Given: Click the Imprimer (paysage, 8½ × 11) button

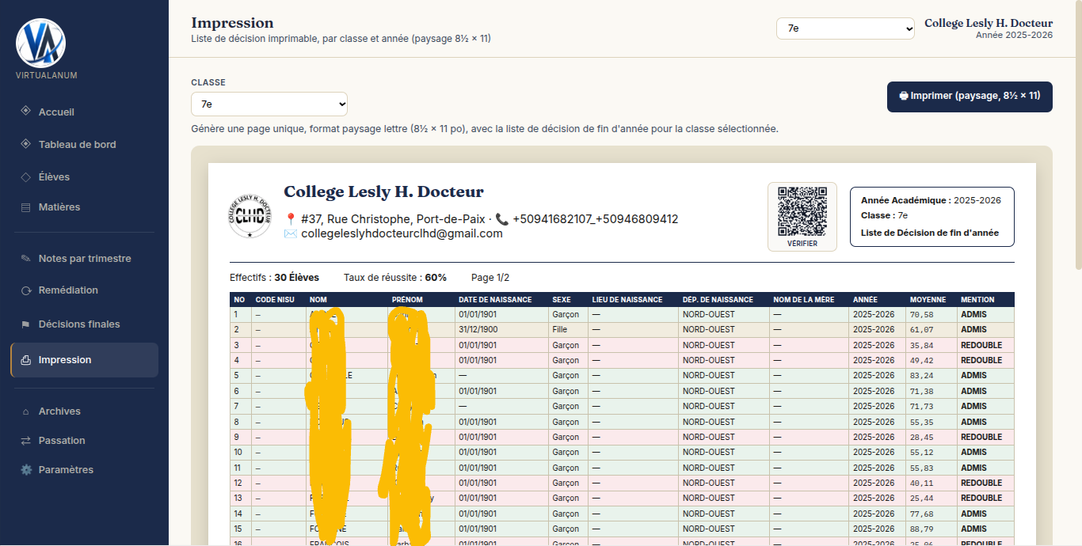Looking at the screenshot, I should pyautogui.click(x=970, y=97).
